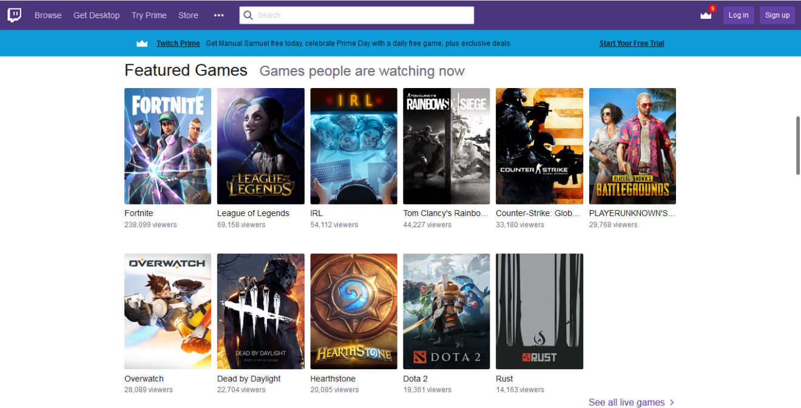Click the 28,089 viewers text

pyautogui.click(x=149, y=390)
